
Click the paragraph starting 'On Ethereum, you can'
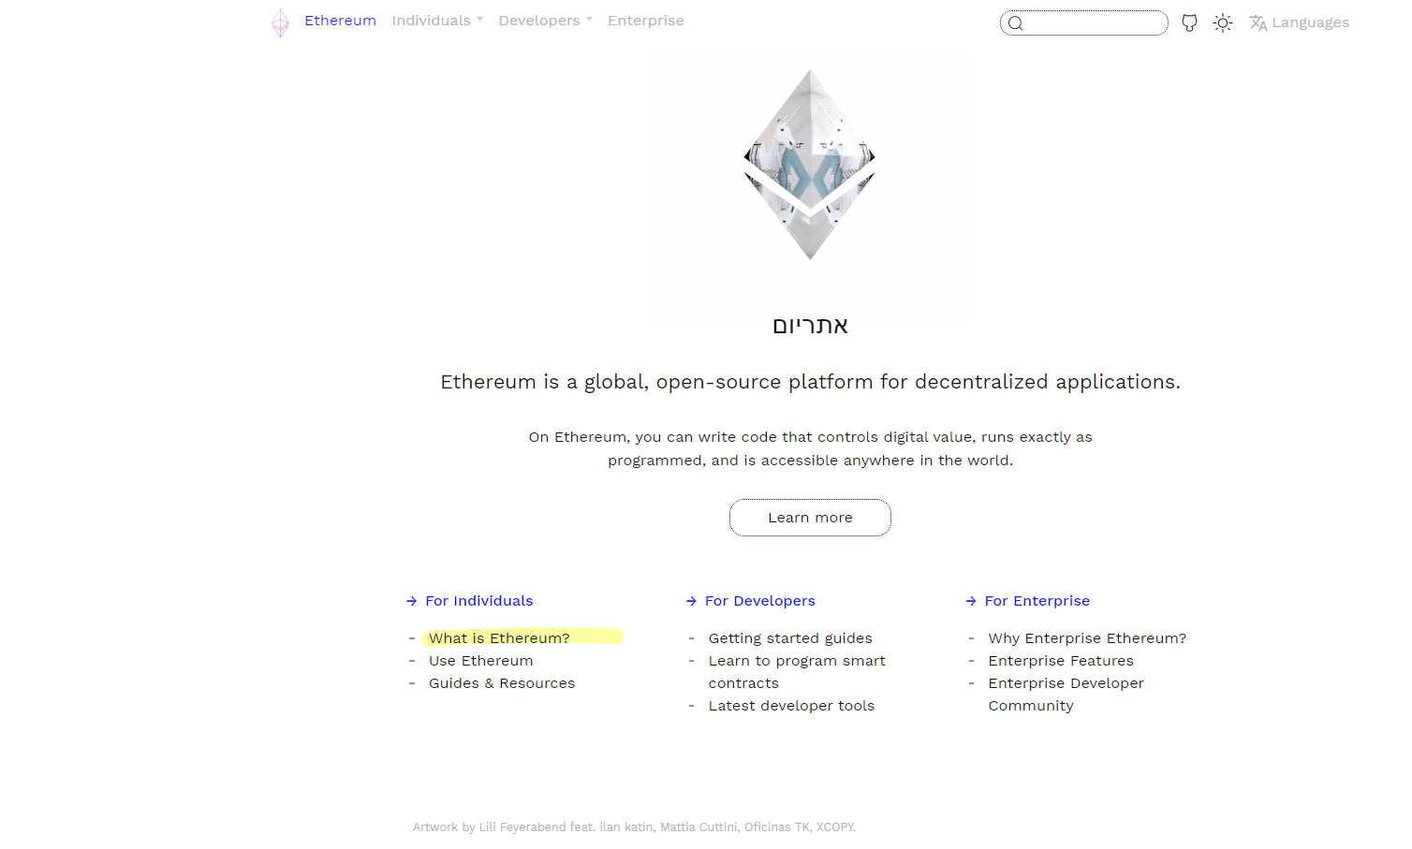click(810, 448)
